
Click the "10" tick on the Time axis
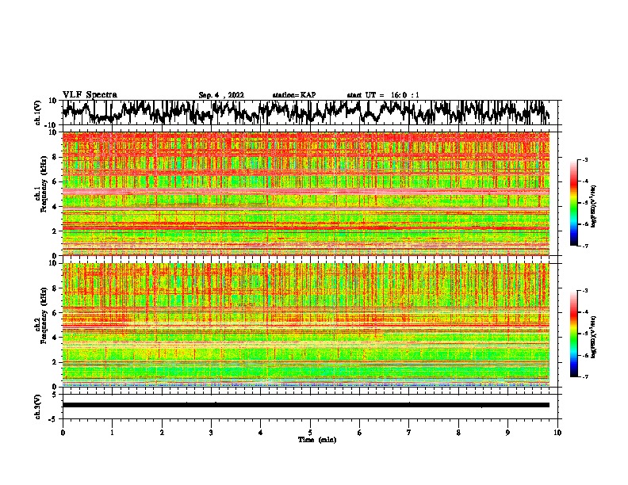pos(557,433)
